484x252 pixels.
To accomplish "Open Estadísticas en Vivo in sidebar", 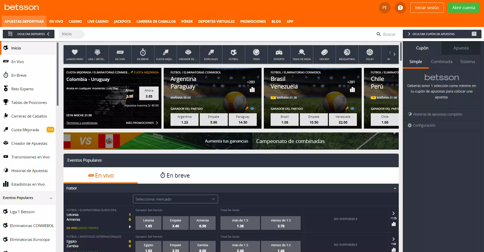I will coord(28,184).
